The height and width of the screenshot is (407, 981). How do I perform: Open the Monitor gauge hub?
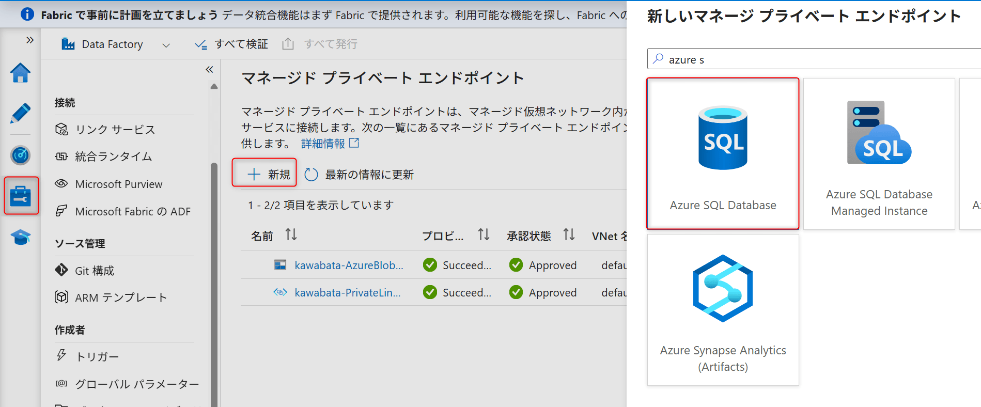[21, 155]
